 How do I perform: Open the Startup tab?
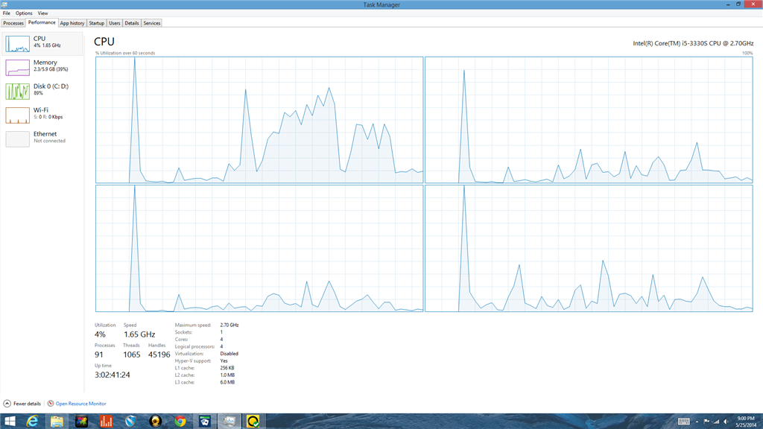(x=96, y=22)
